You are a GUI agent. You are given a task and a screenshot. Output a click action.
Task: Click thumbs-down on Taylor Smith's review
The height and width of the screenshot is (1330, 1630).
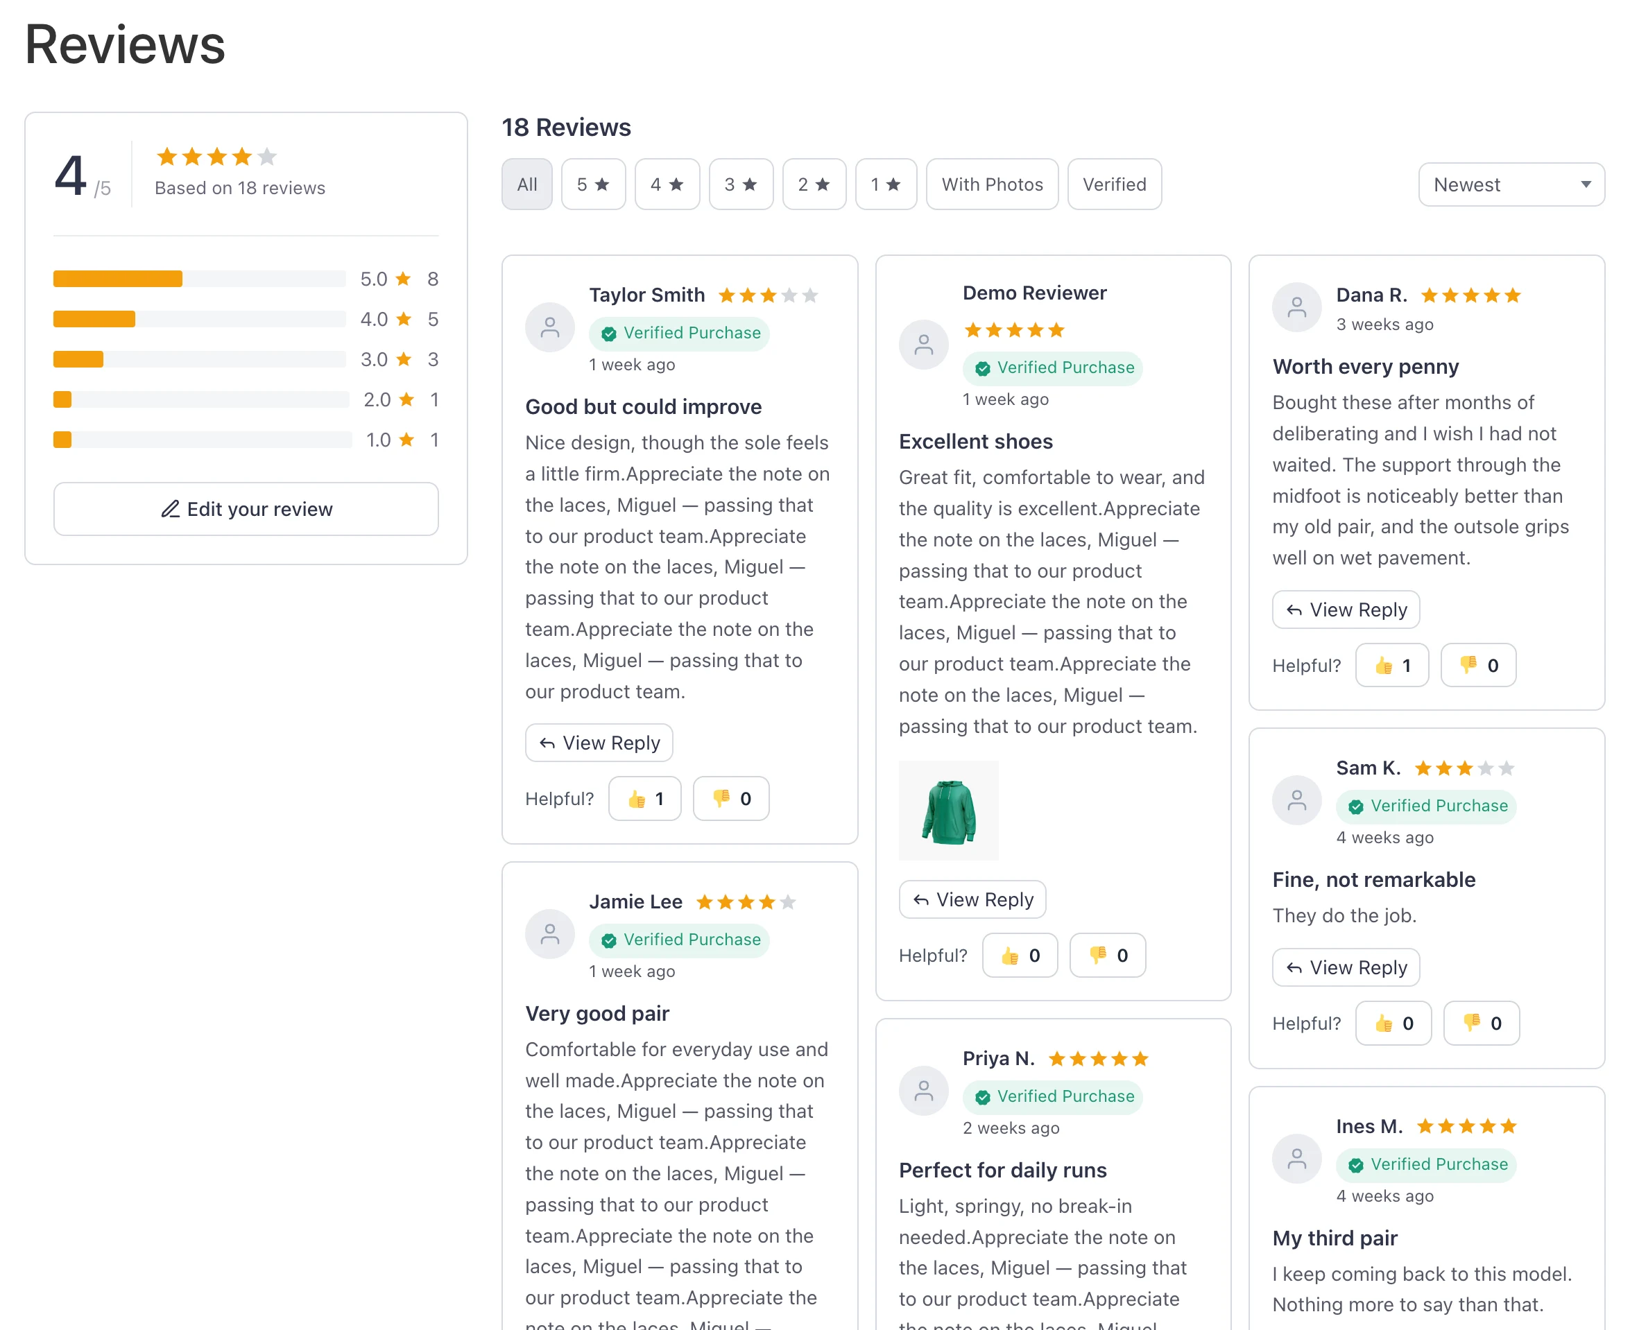[x=731, y=799]
